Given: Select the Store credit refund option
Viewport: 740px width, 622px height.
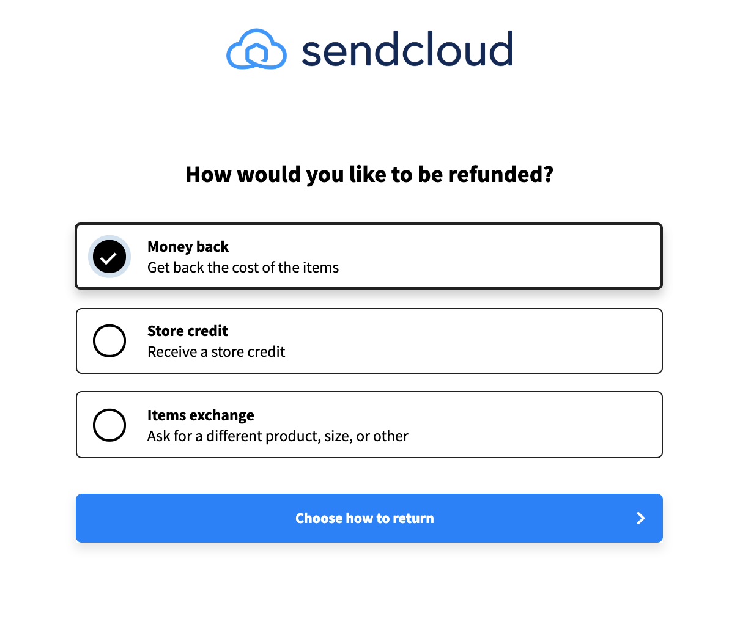Looking at the screenshot, I should point(369,341).
